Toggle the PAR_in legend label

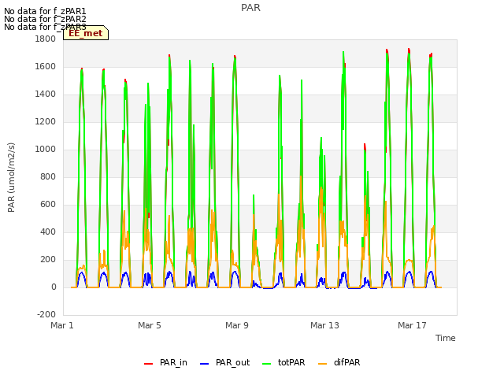173,362
